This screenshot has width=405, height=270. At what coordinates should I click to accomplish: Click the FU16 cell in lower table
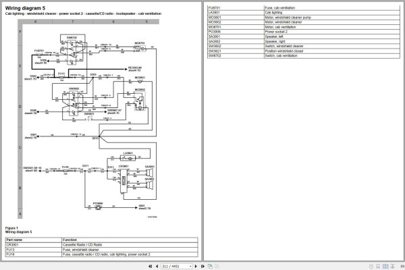[34, 254]
